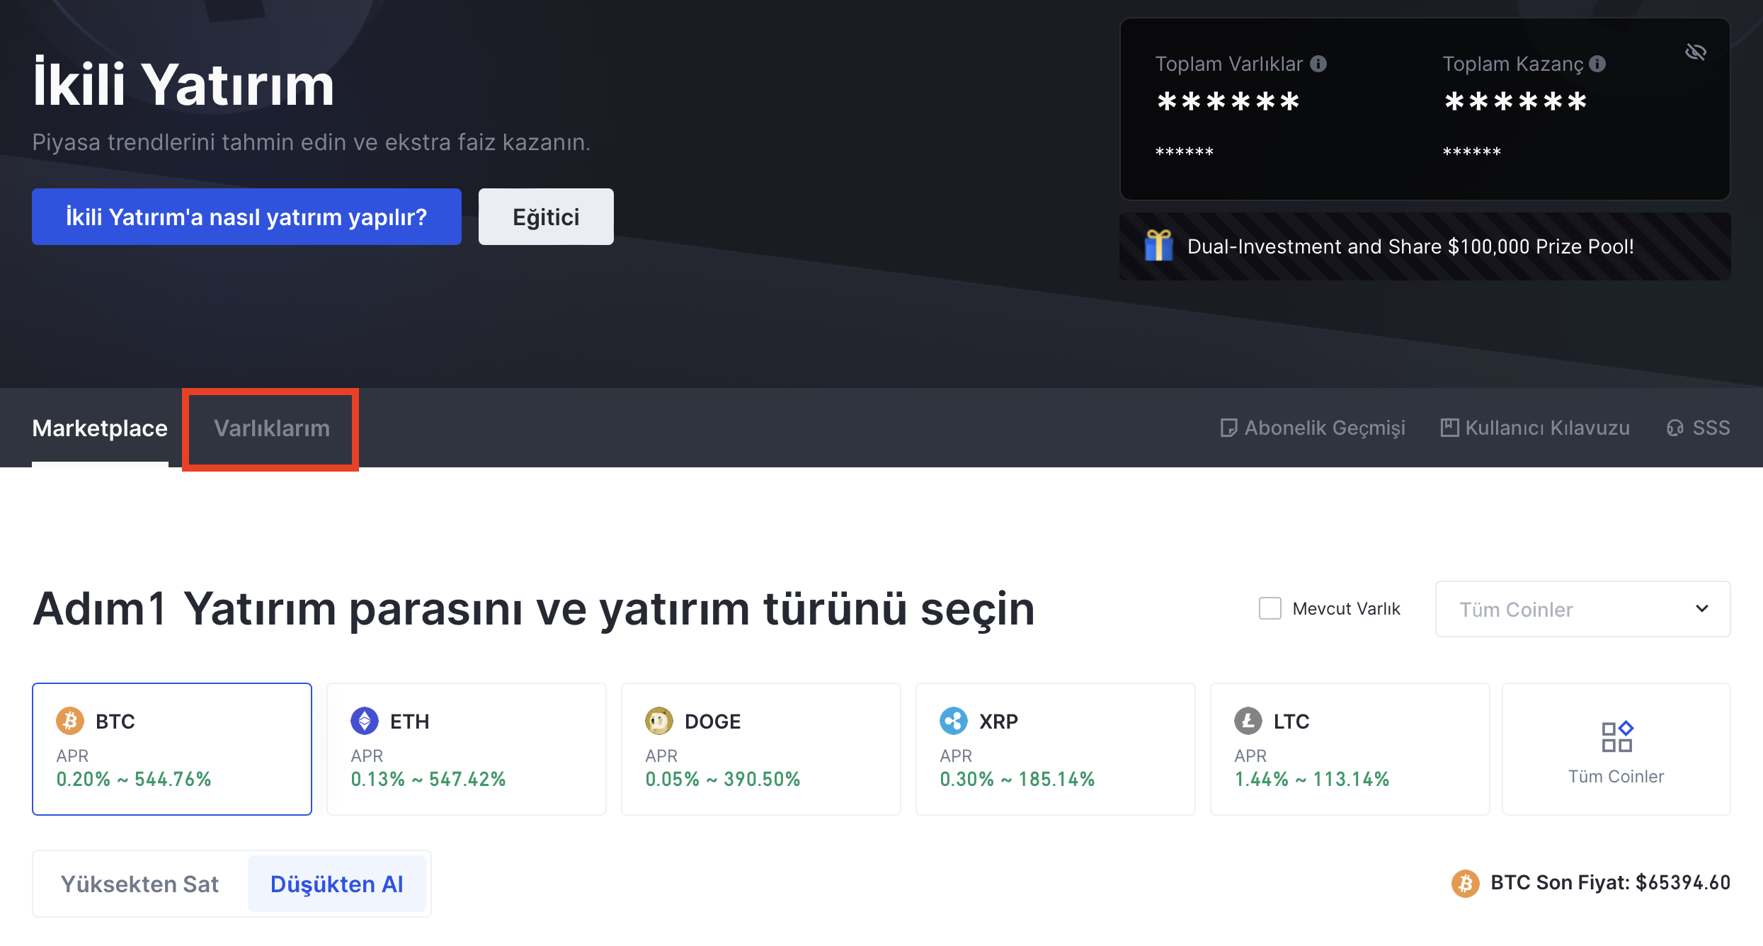Click the Eğitici button

pos(546,217)
